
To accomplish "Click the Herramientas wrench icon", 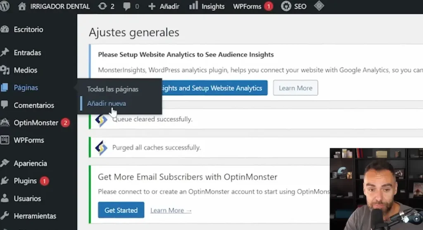I will [5, 216].
